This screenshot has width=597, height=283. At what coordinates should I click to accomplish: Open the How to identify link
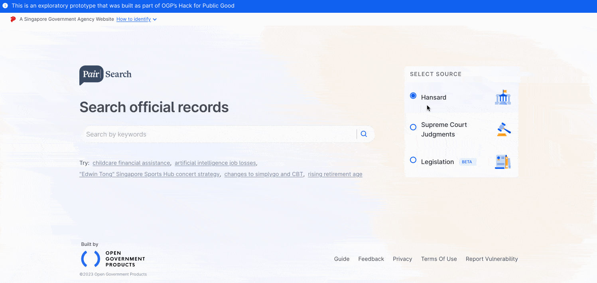tap(134, 19)
